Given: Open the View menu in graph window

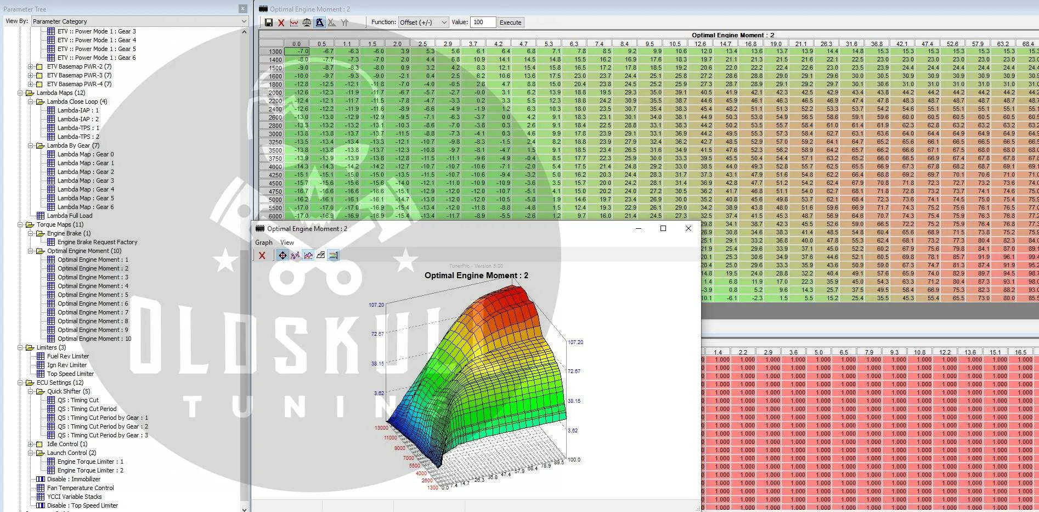Looking at the screenshot, I should [x=287, y=243].
